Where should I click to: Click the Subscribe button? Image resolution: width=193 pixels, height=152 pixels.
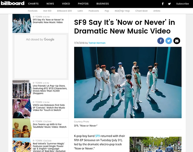(182, 4)
